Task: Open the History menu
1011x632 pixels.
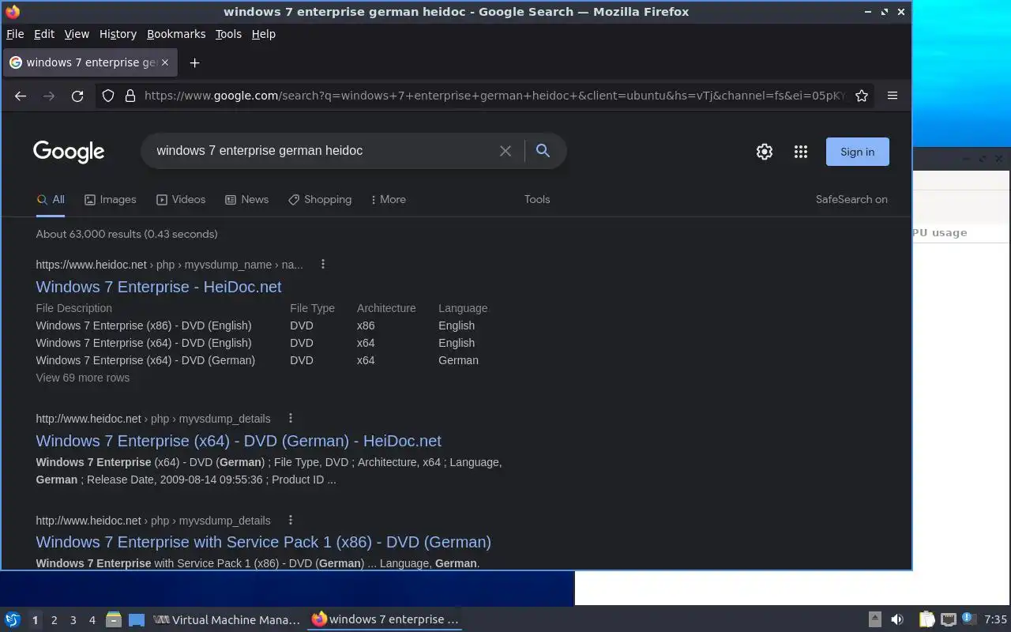Action: tap(118, 34)
